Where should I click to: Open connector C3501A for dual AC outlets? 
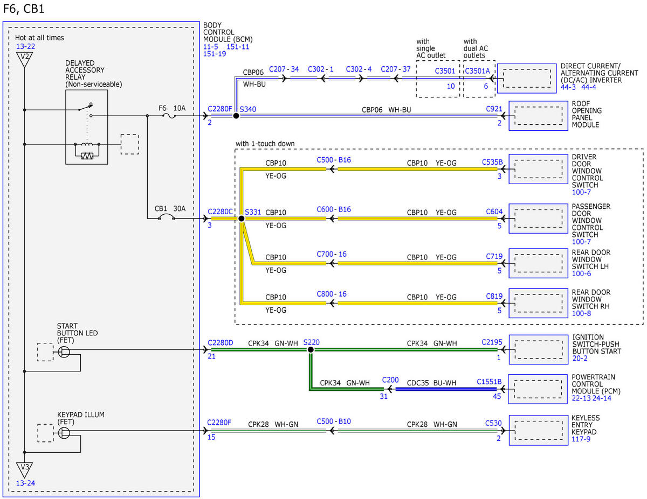[x=478, y=70]
